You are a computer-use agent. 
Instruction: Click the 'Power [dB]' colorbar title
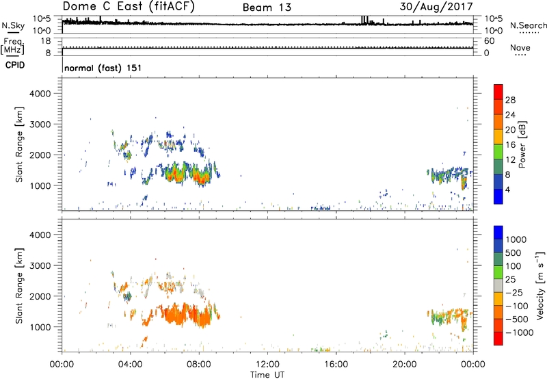pyautogui.click(x=522, y=144)
